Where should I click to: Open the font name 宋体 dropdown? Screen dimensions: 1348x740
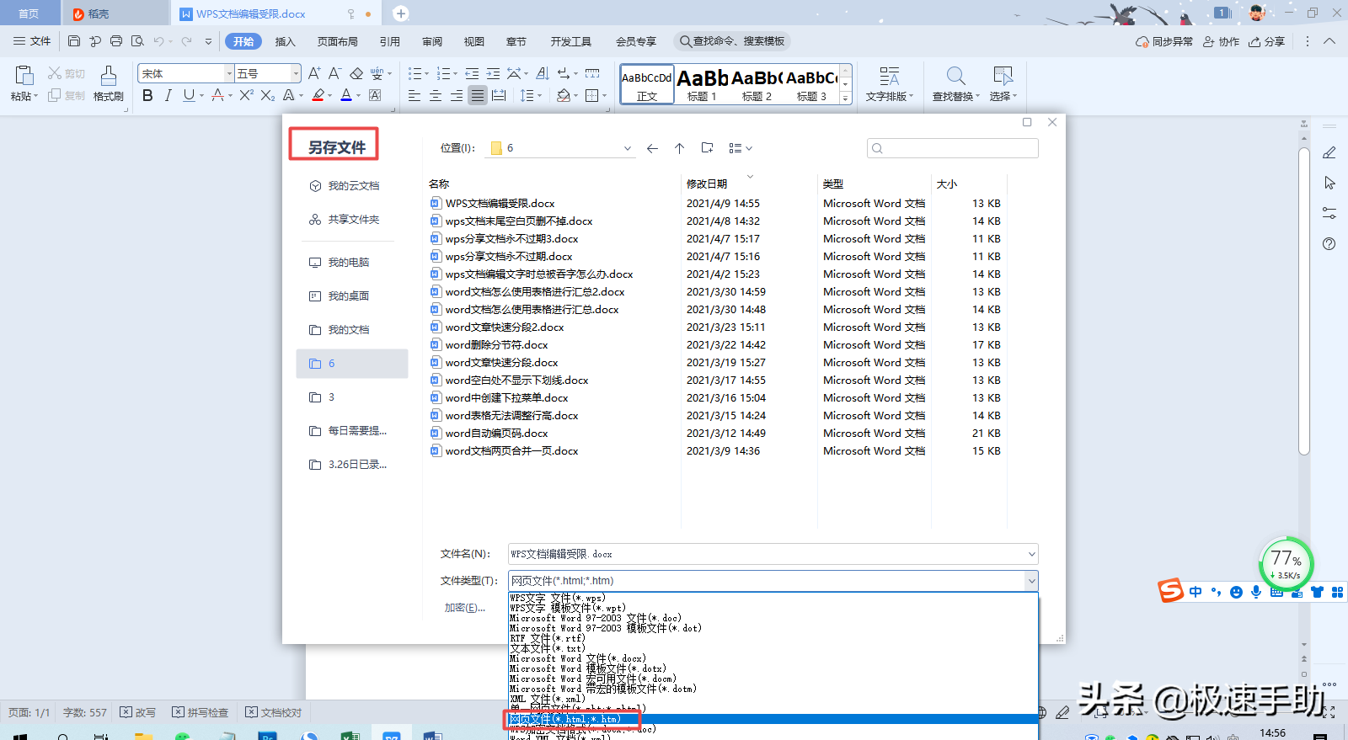tap(228, 74)
